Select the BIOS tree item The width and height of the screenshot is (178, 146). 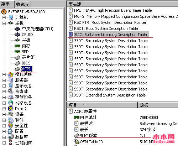click(x=26, y=63)
